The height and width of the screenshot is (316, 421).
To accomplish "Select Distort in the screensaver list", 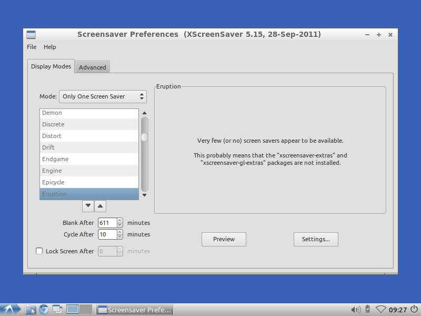I will pos(89,136).
